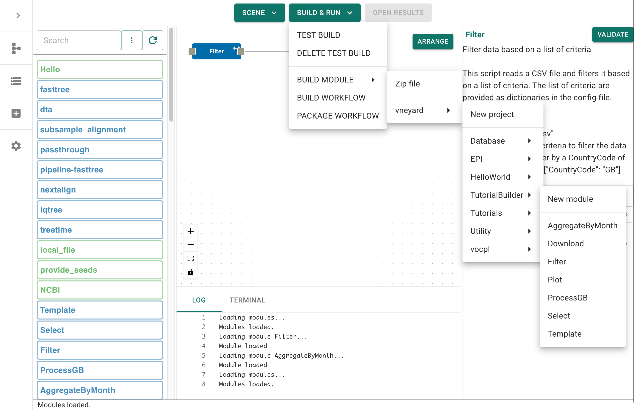Expand the TutorialBuilder project submenu

[x=501, y=195]
